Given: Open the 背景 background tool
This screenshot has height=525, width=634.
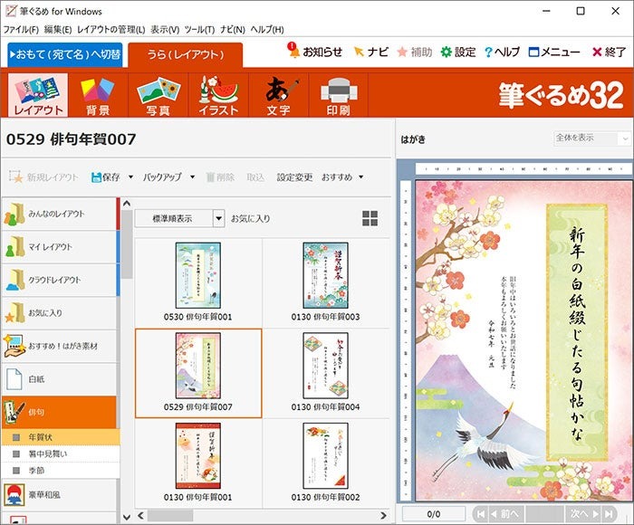Looking at the screenshot, I should pos(98,95).
